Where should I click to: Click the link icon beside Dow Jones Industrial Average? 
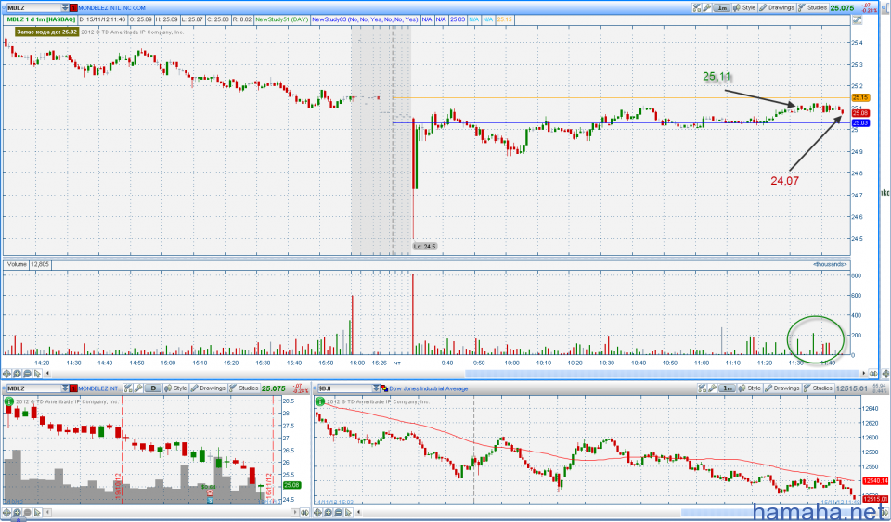tap(384, 388)
